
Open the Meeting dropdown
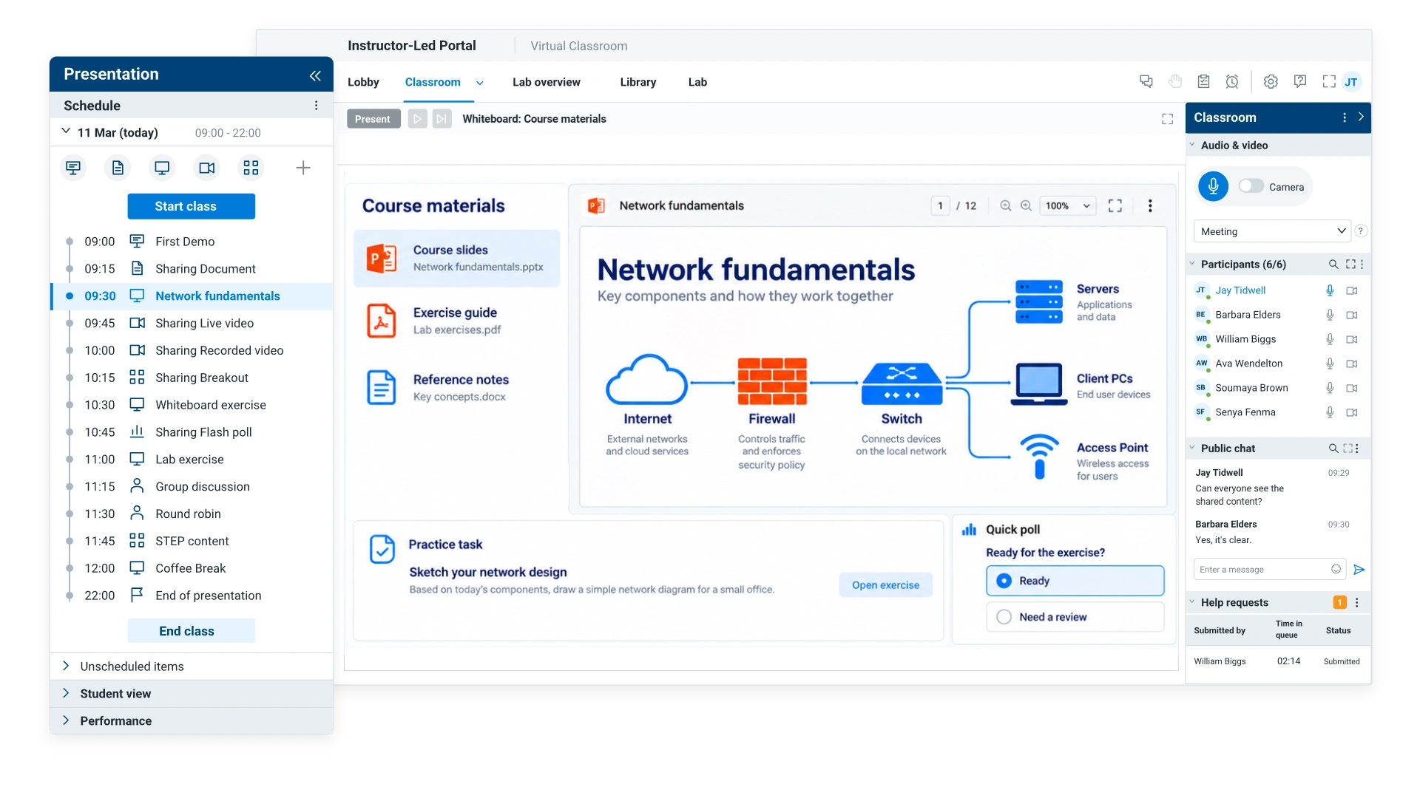pos(1272,231)
